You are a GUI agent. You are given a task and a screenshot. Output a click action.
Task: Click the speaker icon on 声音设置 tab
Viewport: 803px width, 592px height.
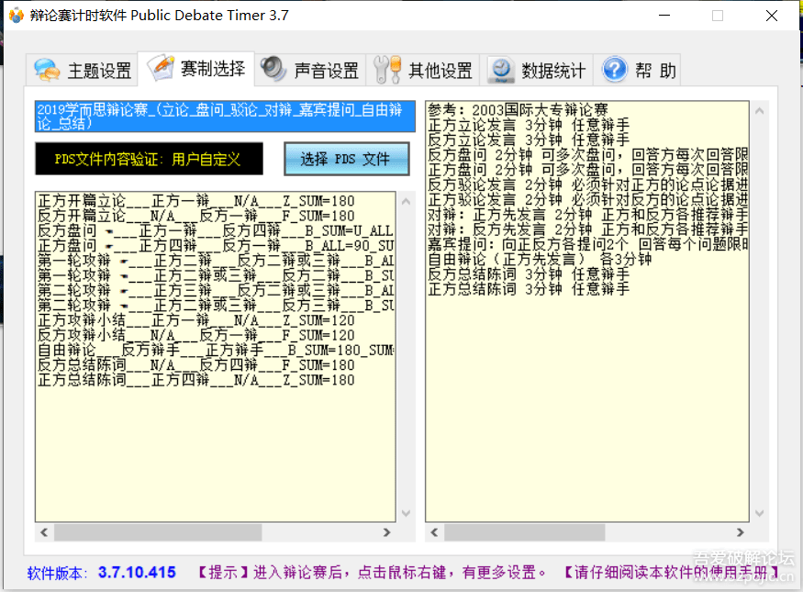pyautogui.click(x=273, y=69)
